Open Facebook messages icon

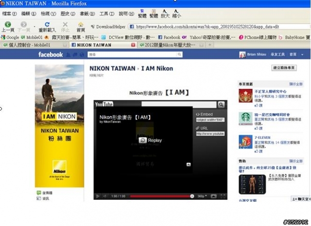pyautogui.click(x=75, y=55)
